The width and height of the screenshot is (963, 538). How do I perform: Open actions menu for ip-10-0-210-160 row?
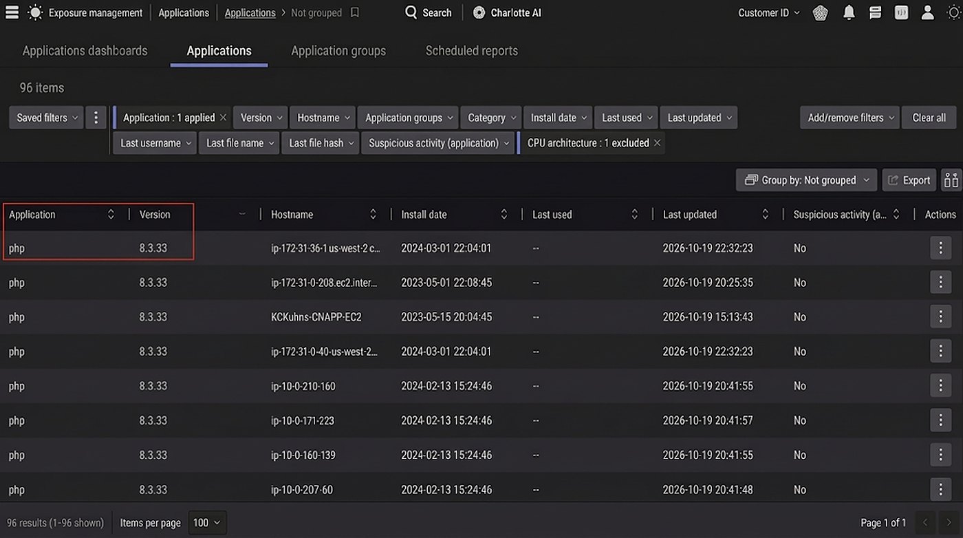coord(940,385)
